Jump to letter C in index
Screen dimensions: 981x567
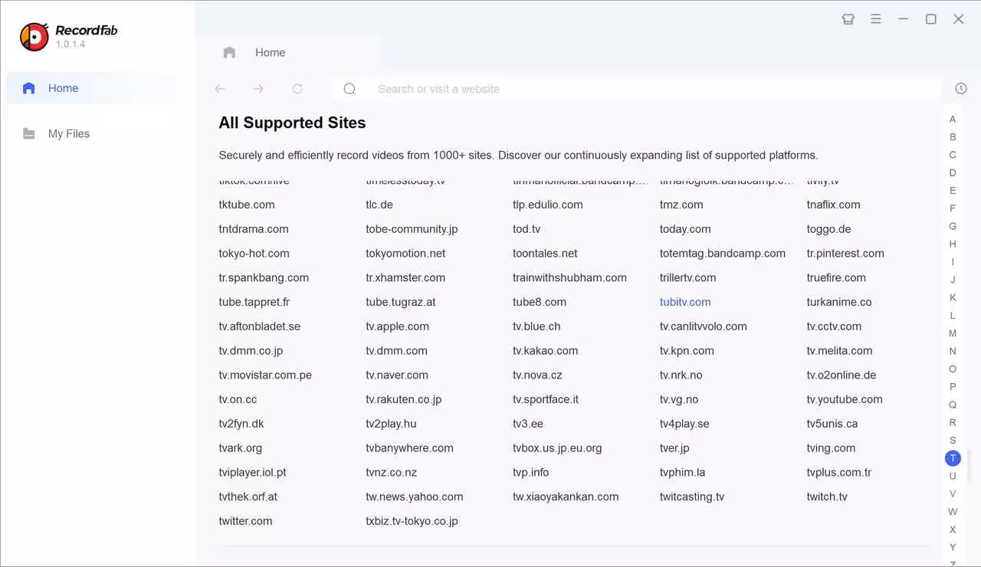pyautogui.click(x=953, y=155)
